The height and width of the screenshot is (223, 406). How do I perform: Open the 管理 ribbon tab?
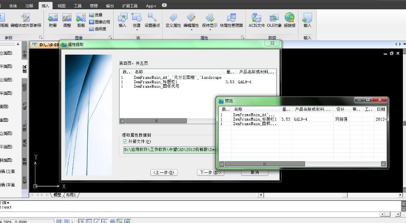pos(94,6)
